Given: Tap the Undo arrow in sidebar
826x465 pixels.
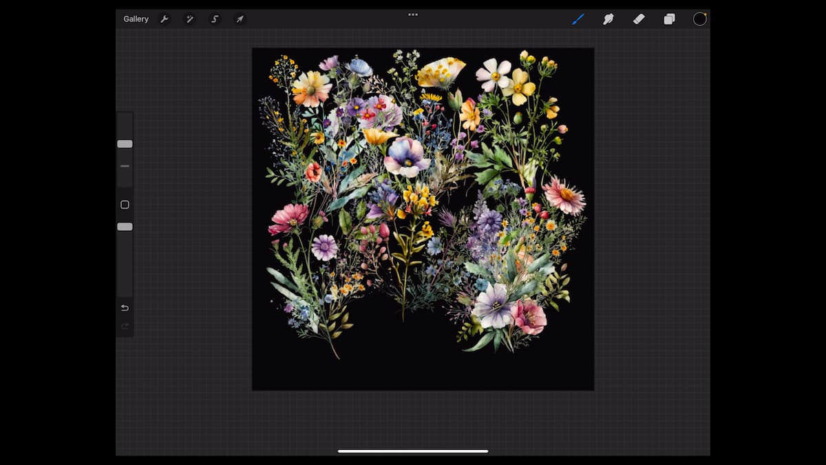Looking at the screenshot, I should 125,308.
